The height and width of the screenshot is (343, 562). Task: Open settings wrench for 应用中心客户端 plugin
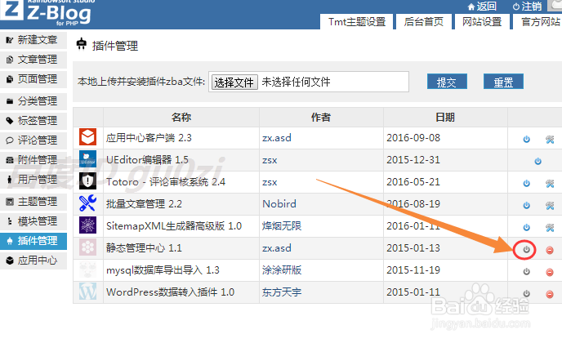pyautogui.click(x=550, y=139)
